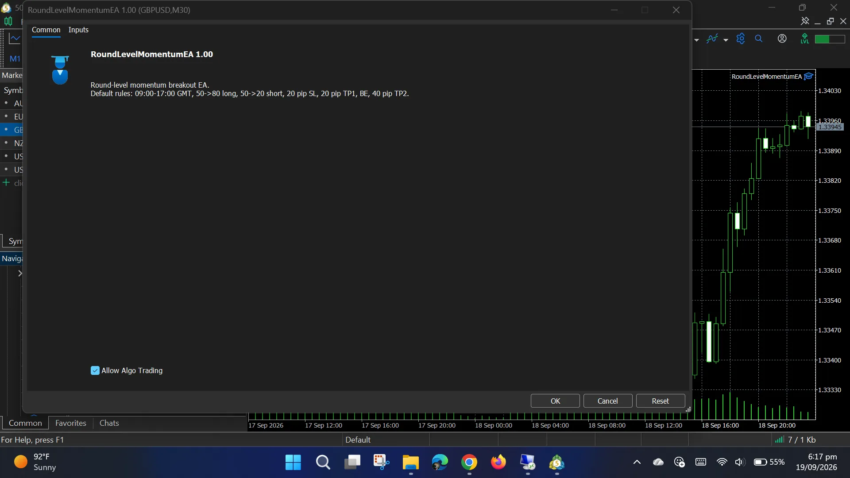850x478 pixels.
Task: Expand the navigator tree chevron
Action: coord(20,274)
